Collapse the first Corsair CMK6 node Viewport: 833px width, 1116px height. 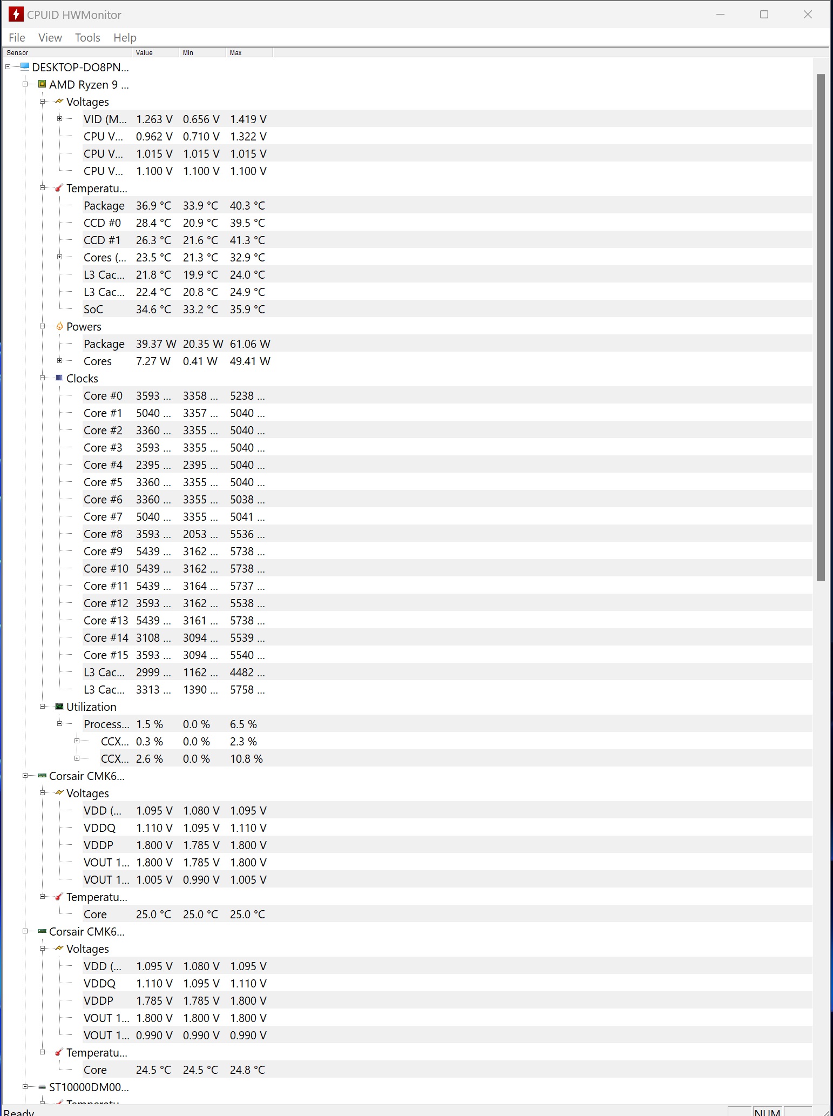point(25,776)
